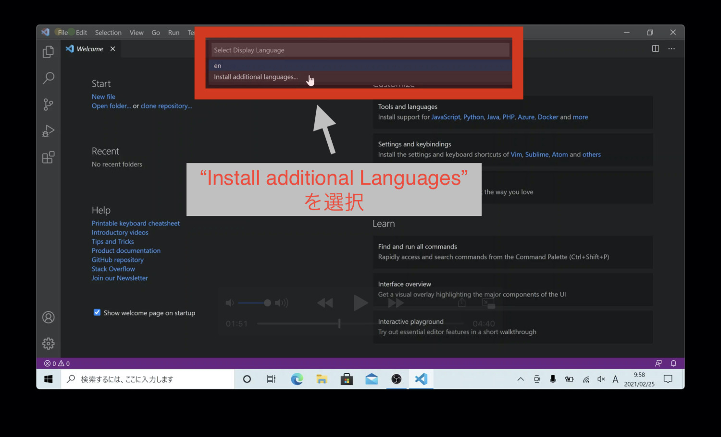Click the feedback icon in the status bar
The width and height of the screenshot is (721, 437).
tap(658, 364)
